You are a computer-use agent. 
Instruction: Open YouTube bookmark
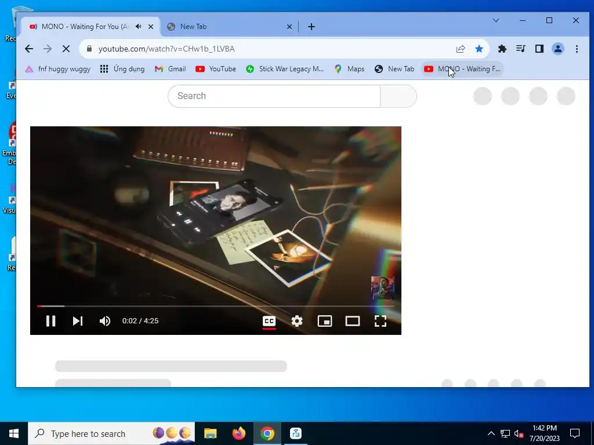click(216, 69)
